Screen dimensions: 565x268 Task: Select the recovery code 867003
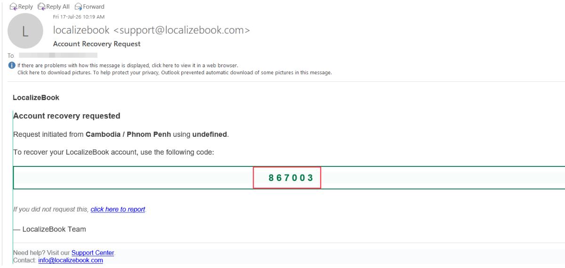[287, 178]
